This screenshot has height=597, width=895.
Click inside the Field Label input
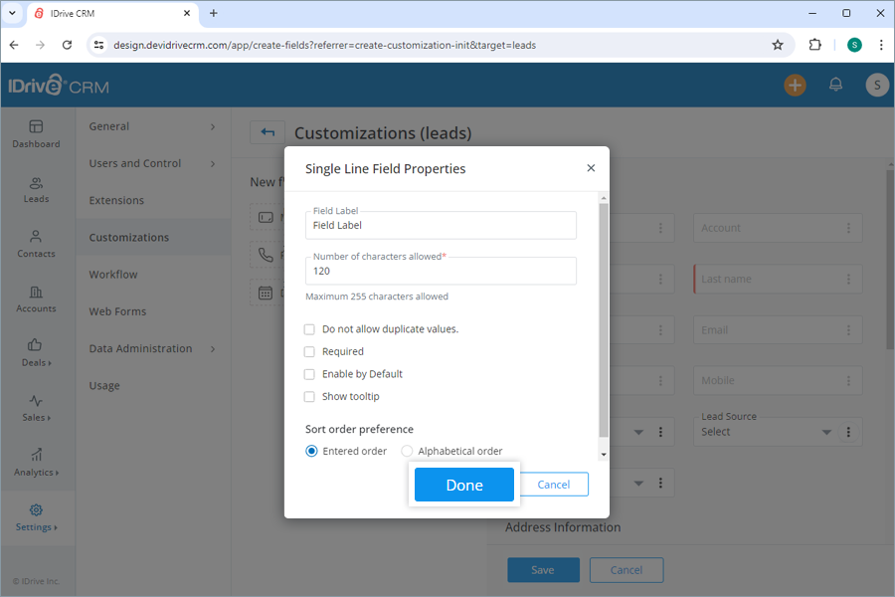click(x=441, y=225)
